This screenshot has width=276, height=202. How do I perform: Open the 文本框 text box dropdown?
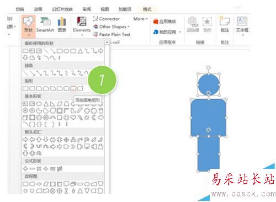(x=242, y=26)
